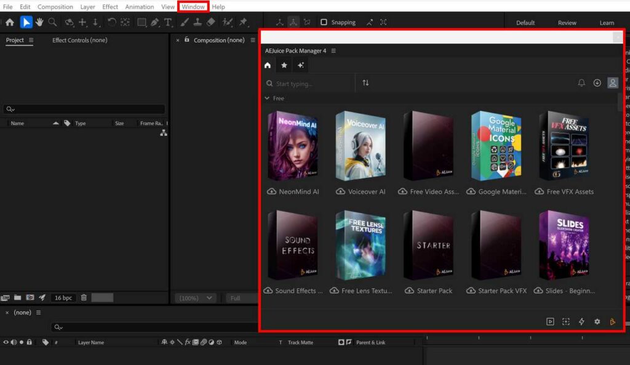Open the Window menu

click(x=193, y=7)
